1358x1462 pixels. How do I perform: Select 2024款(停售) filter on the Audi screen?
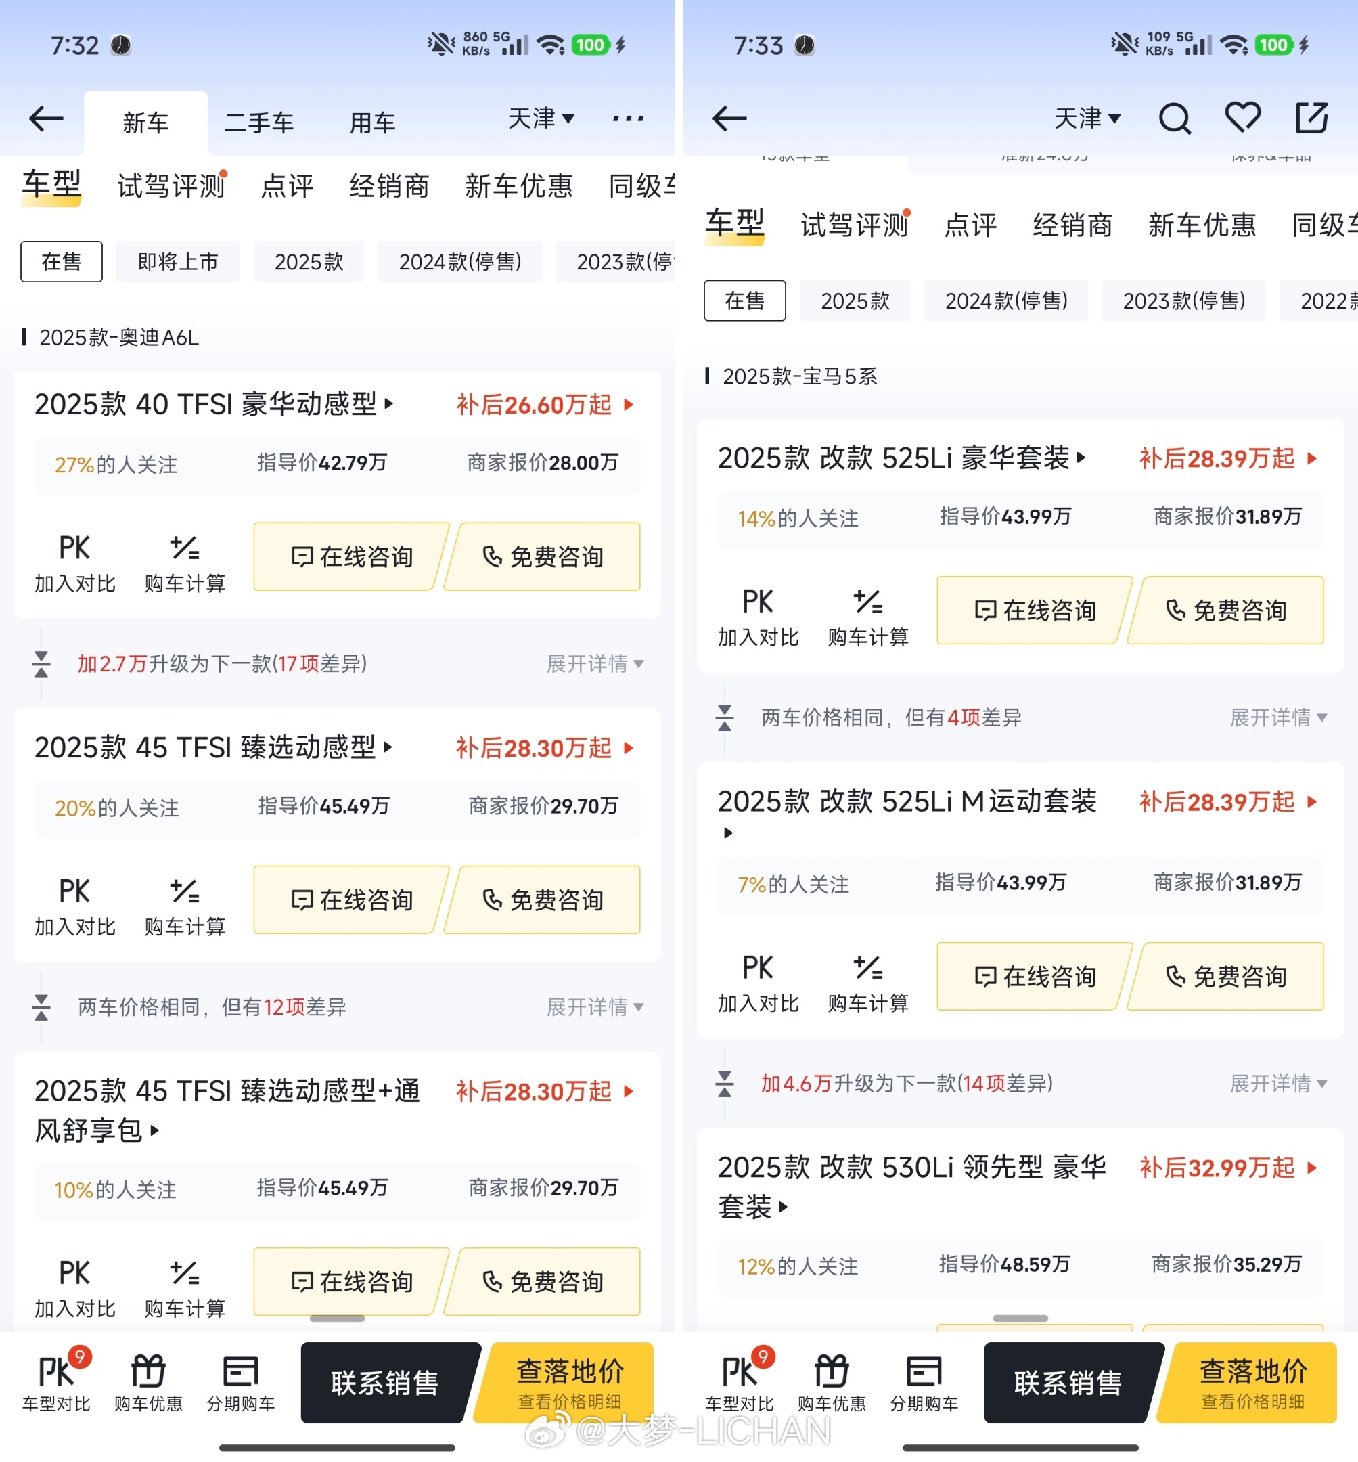coord(460,262)
